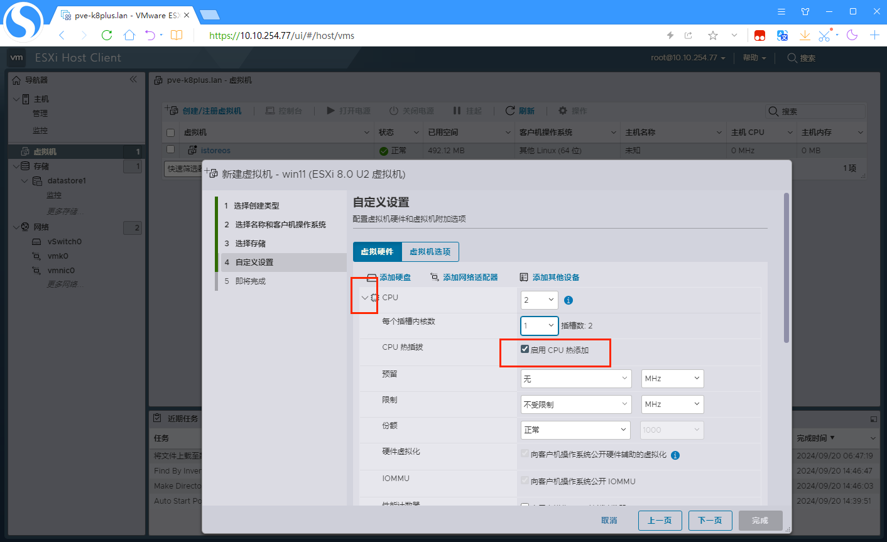Toggle the select-all VMs header checkbox

170,133
